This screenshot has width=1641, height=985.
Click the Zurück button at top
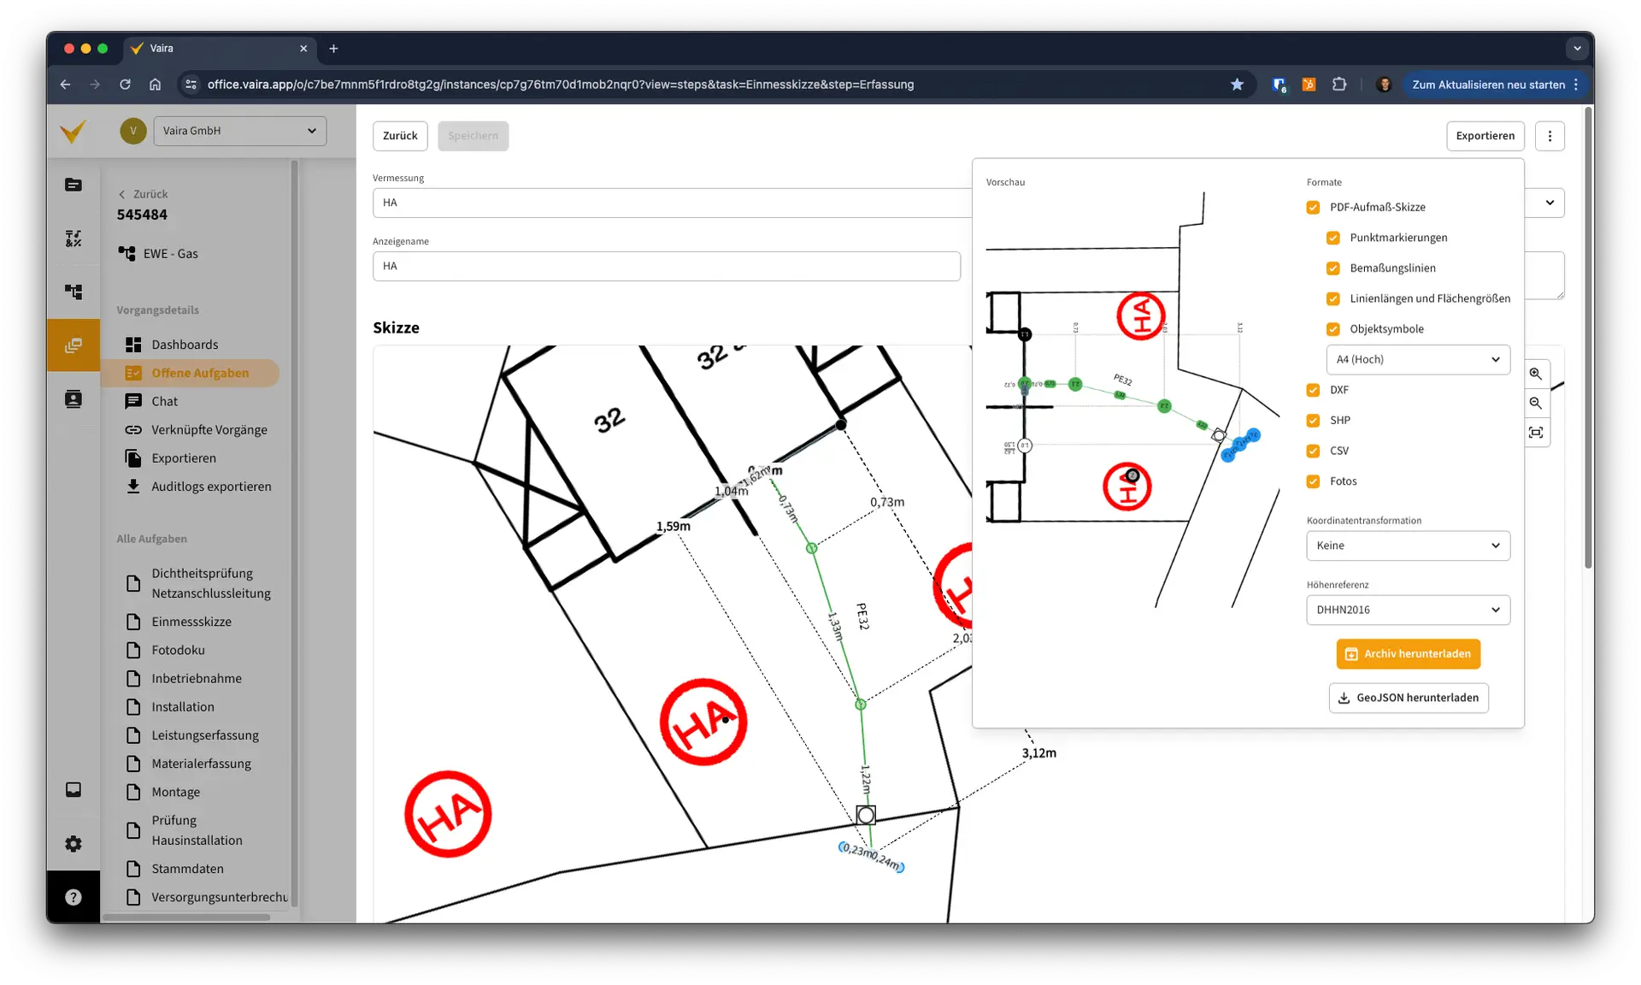click(x=399, y=136)
